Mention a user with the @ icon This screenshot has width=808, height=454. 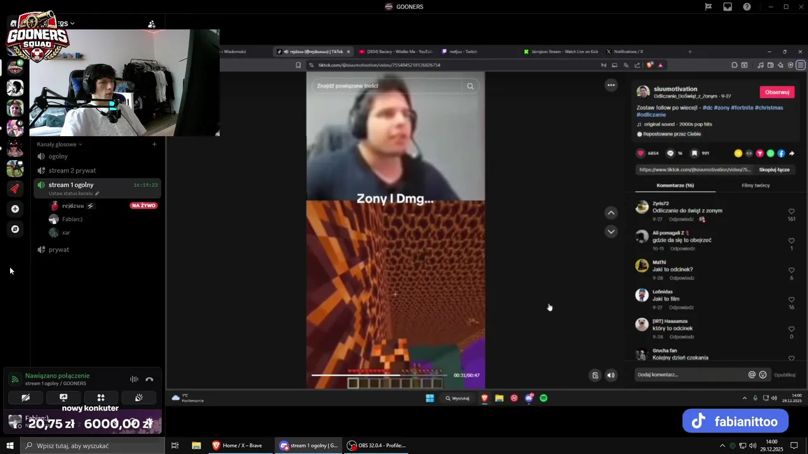pyautogui.click(x=752, y=375)
